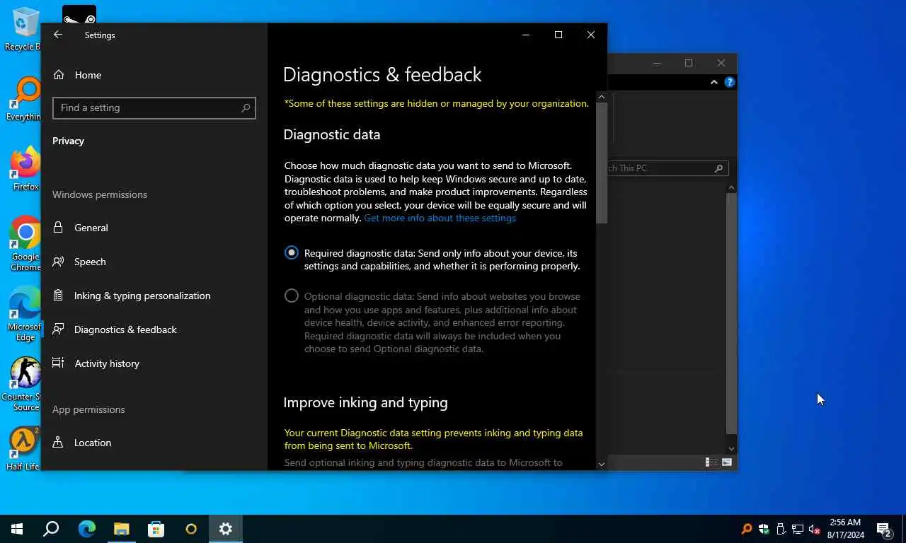Maximize the File Explorer window
The width and height of the screenshot is (906, 543).
point(689,63)
